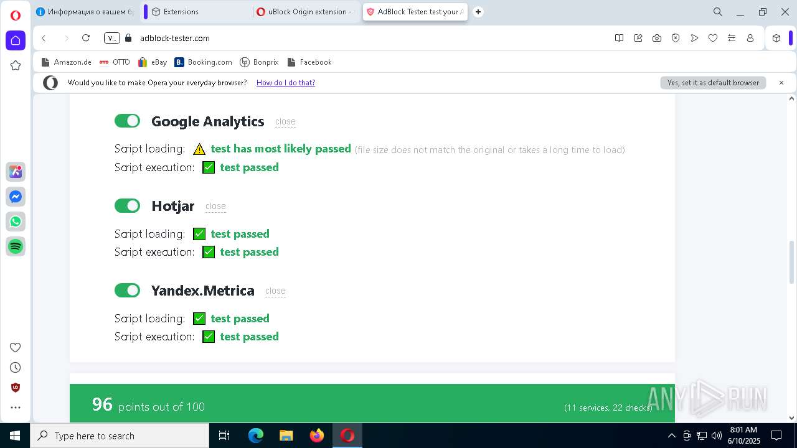This screenshot has width=797, height=448.
Task: Click 'Yes, set it as default browser'
Action: click(713, 83)
